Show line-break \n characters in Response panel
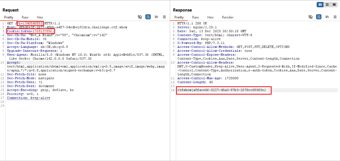This screenshot has width=340, height=161. pyautogui.click(x=327, y=17)
